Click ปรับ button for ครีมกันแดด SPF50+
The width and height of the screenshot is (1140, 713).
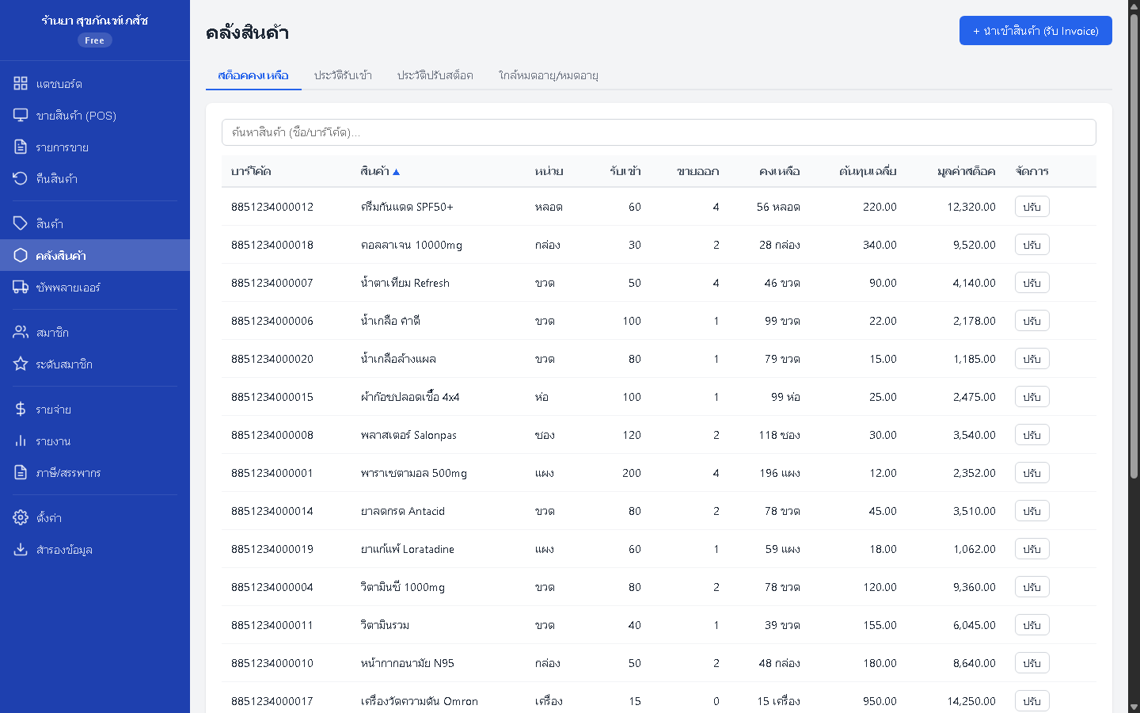[x=1032, y=207]
